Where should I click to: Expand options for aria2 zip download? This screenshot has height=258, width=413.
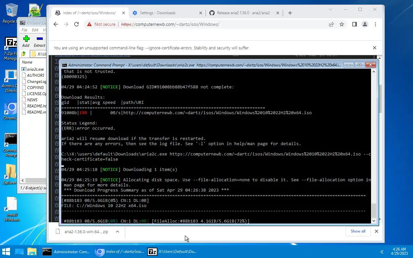coord(117,232)
